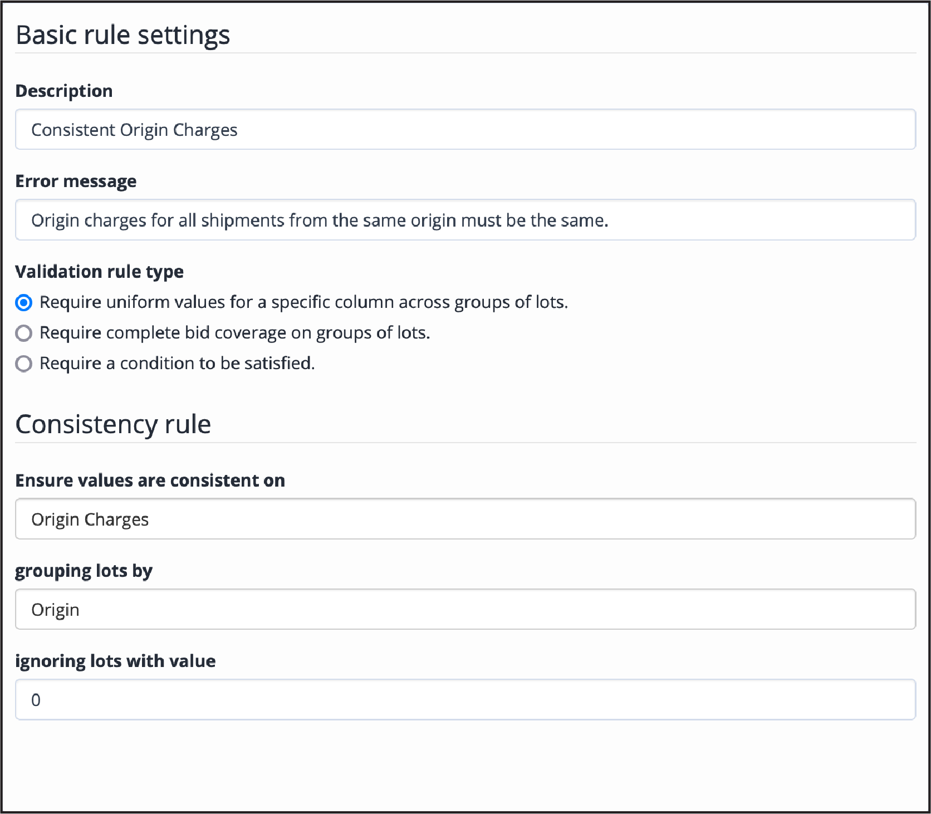Open the 'grouping lots by' field

click(465, 609)
